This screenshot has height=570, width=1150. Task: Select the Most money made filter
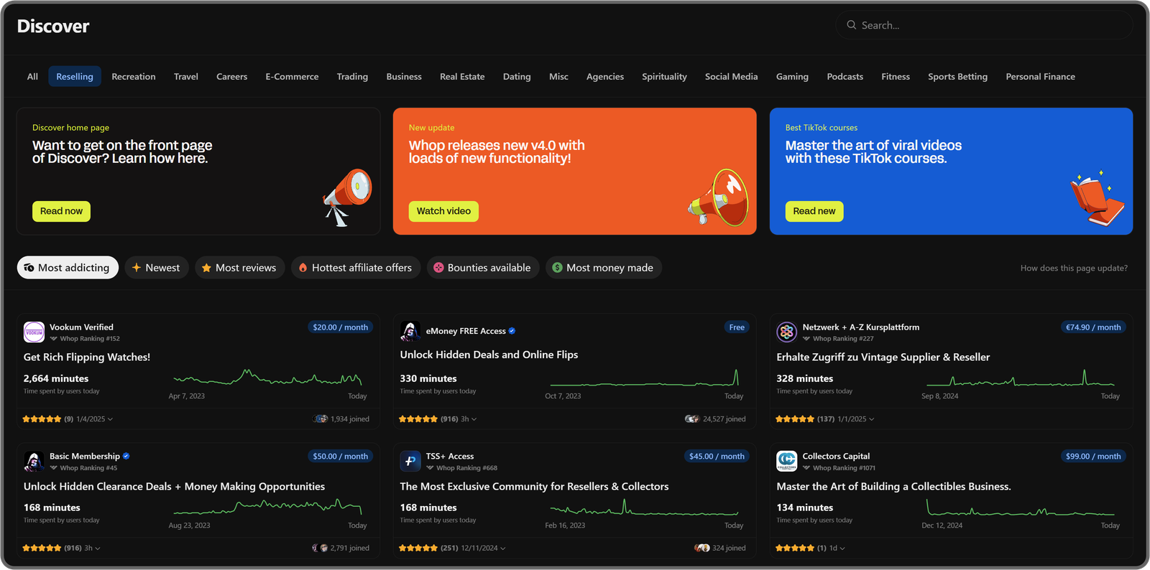[x=604, y=268]
